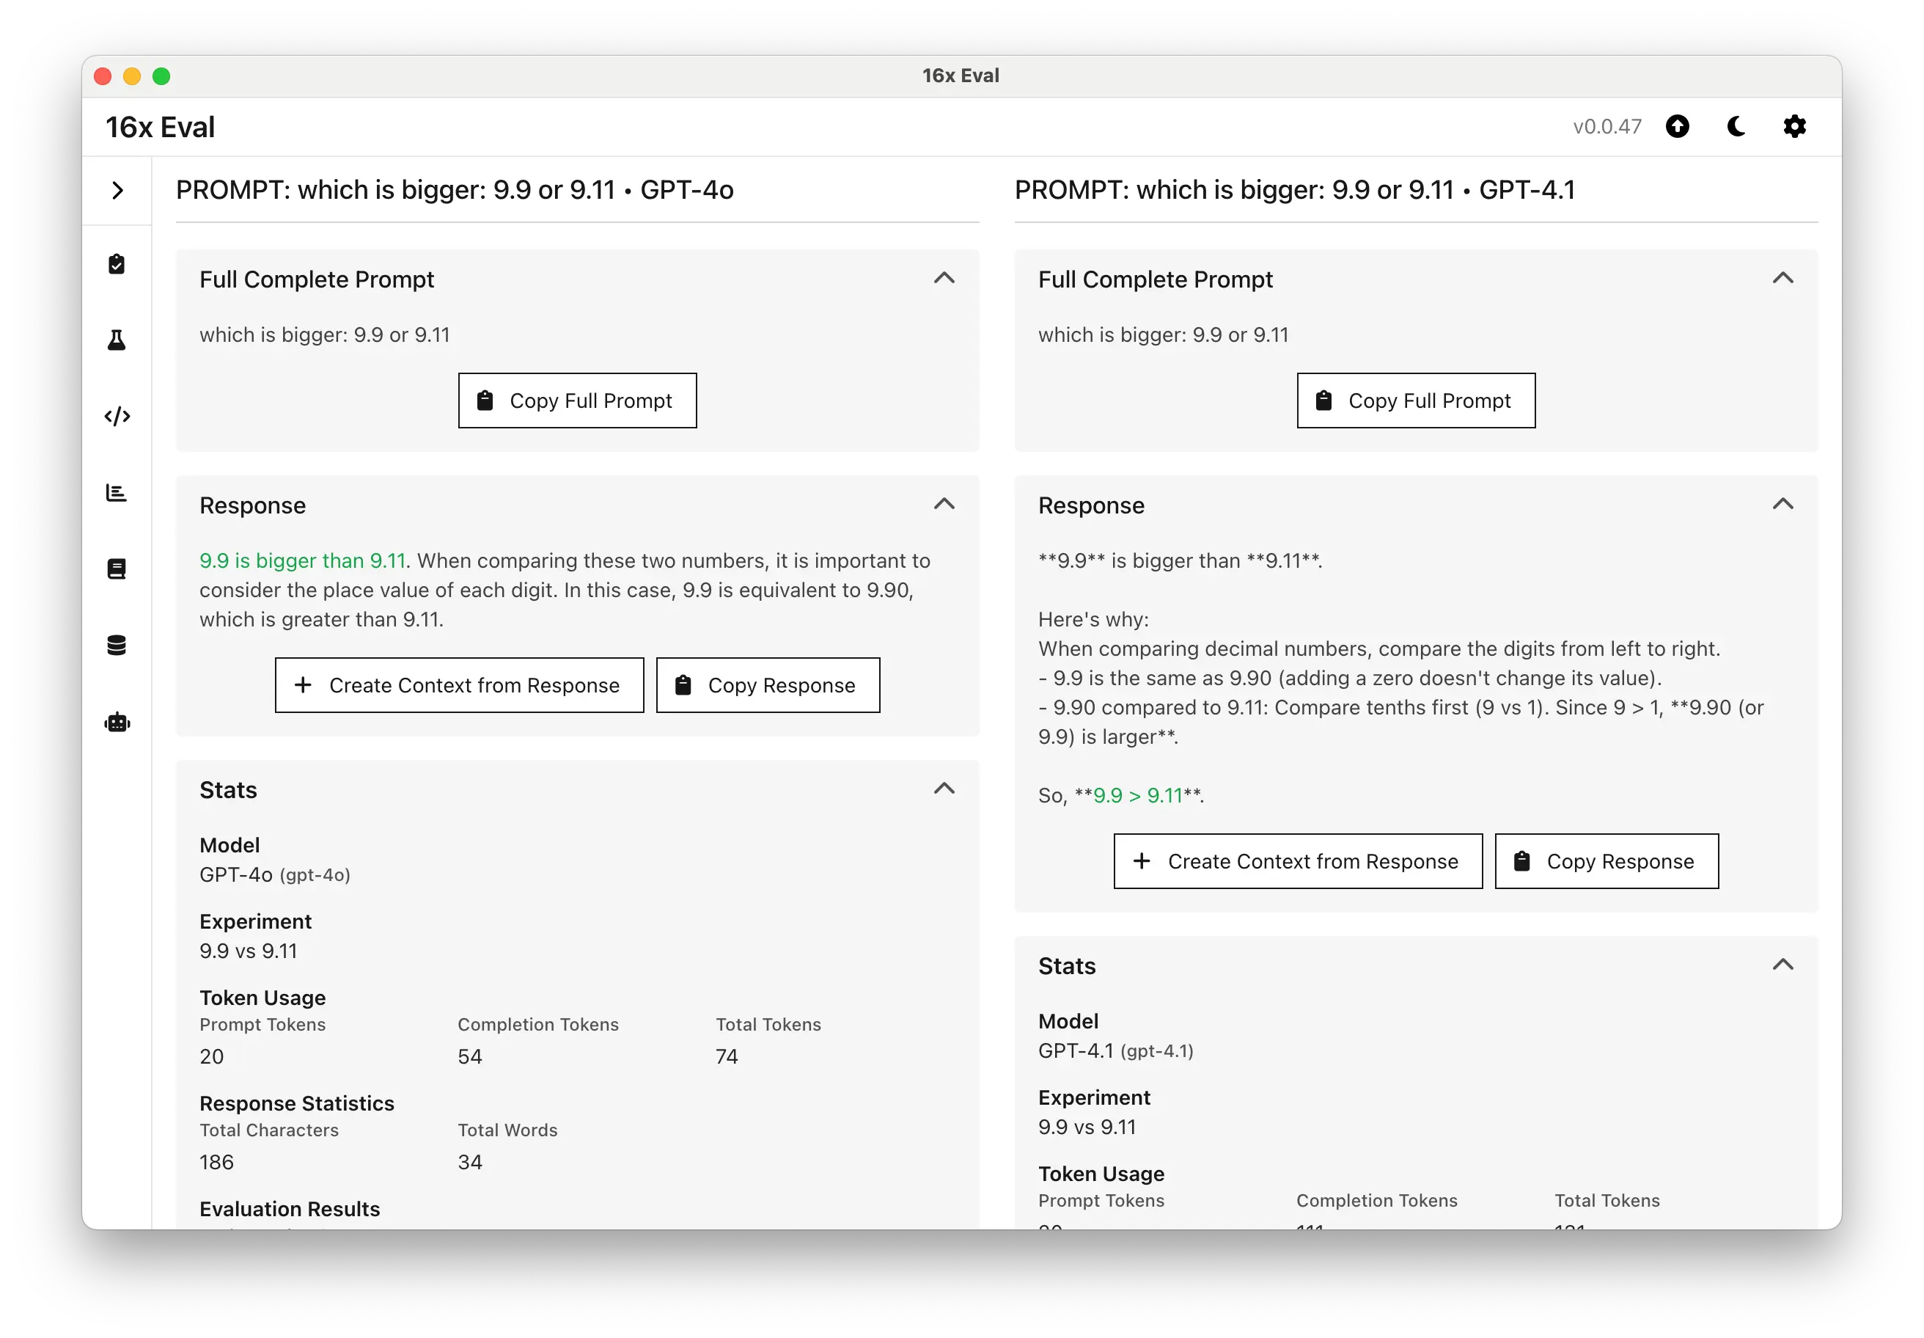Copy the GPT-4.1 response
The width and height of the screenshot is (1924, 1338).
[1607, 861]
